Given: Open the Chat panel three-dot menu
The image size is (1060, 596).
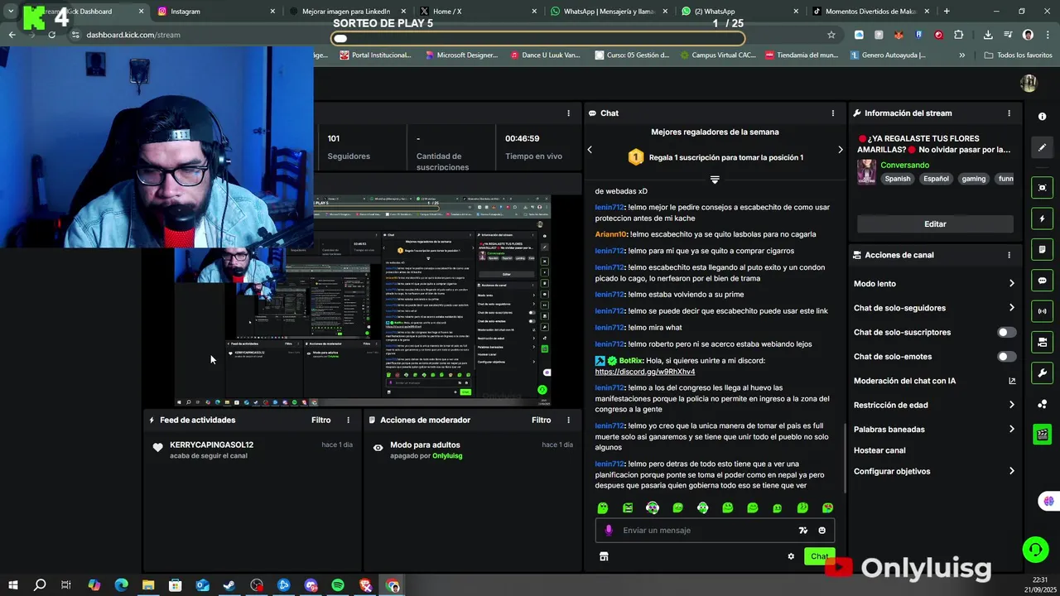Looking at the screenshot, I should pos(833,113).
